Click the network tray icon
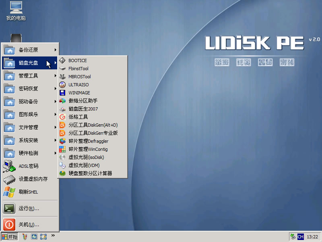The width and height of the screenshot is (322, 242). 293,237
